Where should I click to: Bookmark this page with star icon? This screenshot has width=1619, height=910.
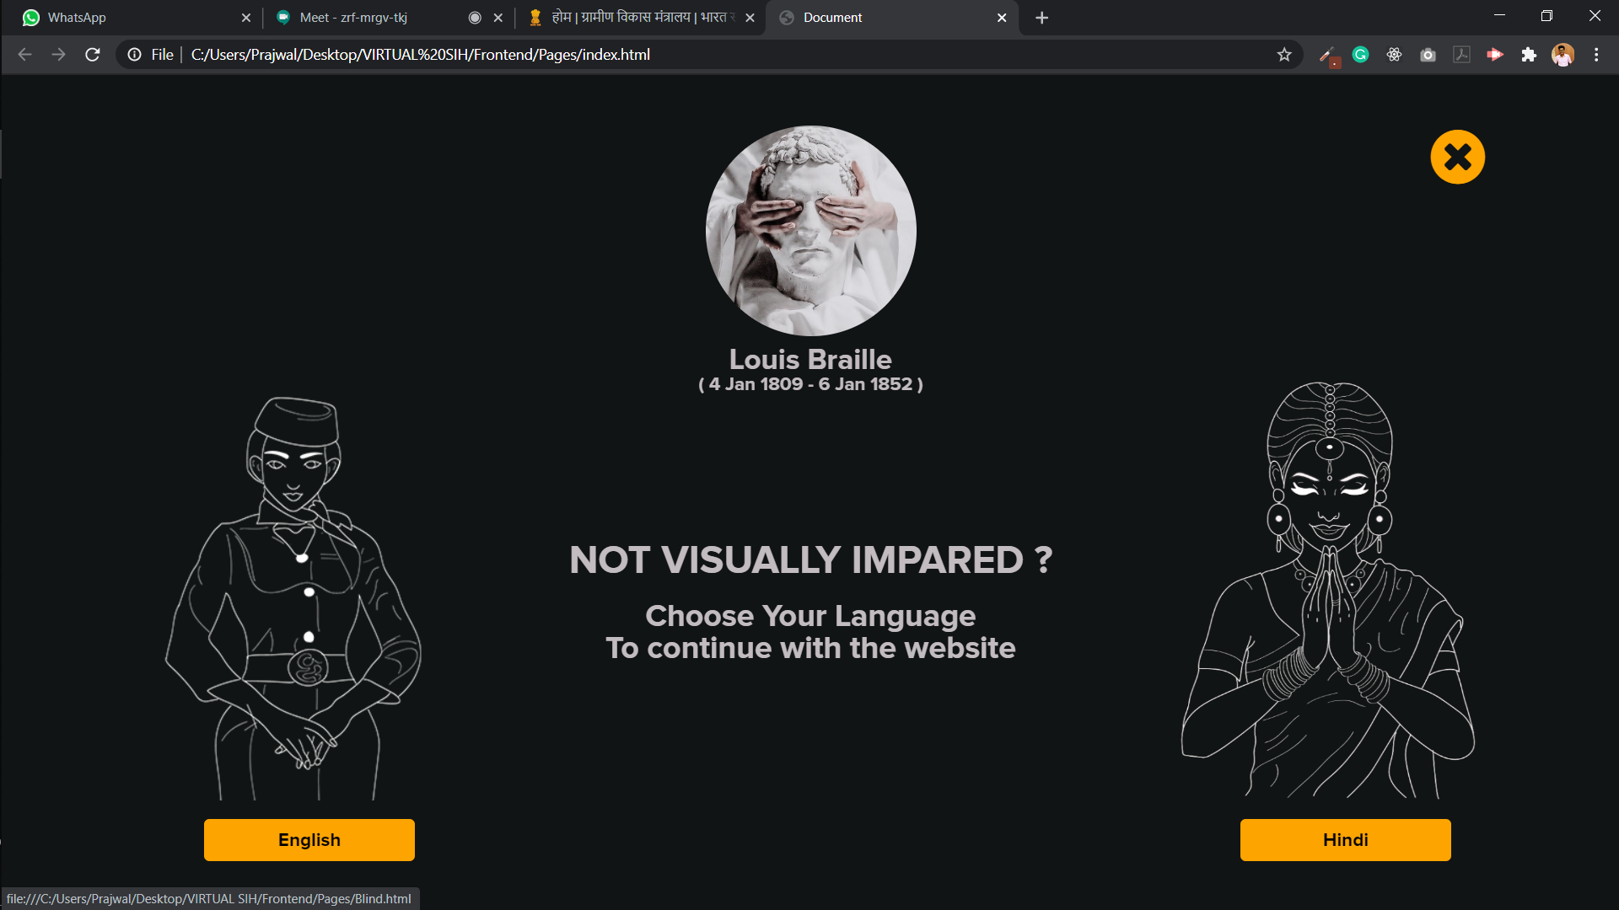(x=1284, y=55)
